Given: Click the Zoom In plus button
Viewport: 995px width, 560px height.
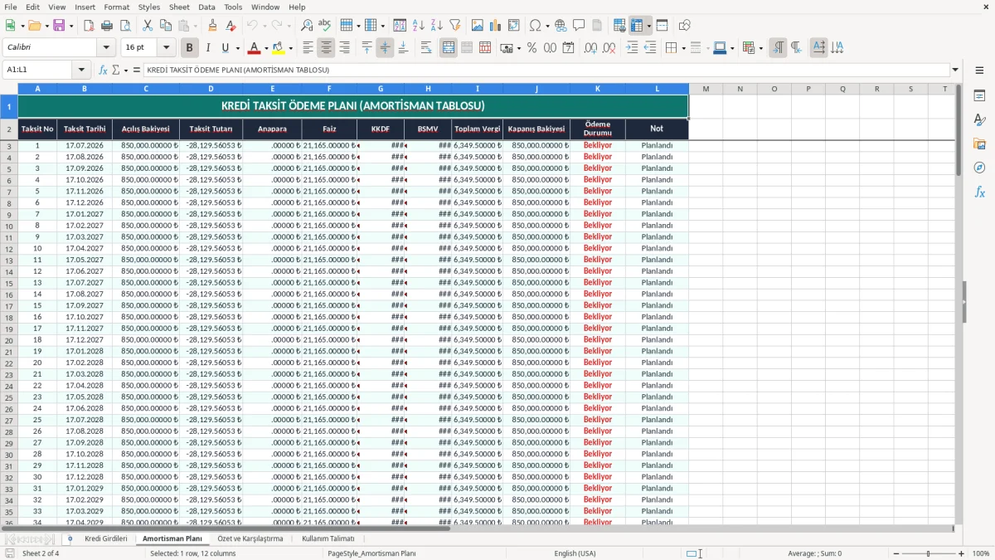Looking at the screenshot, I should click(x=961, y=553).
